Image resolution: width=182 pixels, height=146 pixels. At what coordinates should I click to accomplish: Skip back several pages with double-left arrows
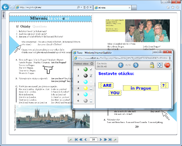[81, 140]
